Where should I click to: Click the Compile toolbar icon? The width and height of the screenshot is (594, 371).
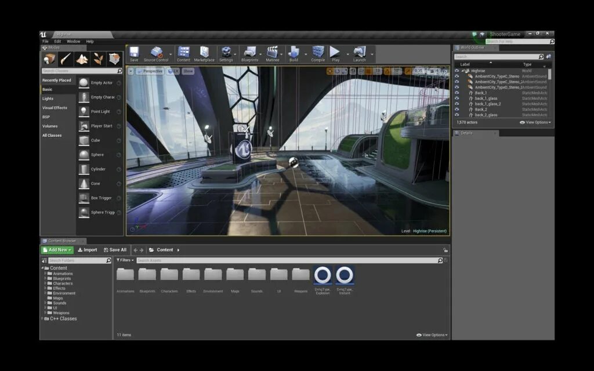[x=318, y=52]
